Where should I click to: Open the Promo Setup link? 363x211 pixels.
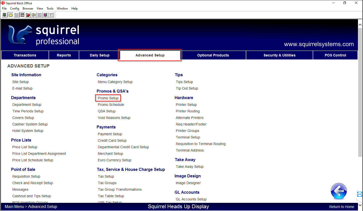click(x=108, y=98)
